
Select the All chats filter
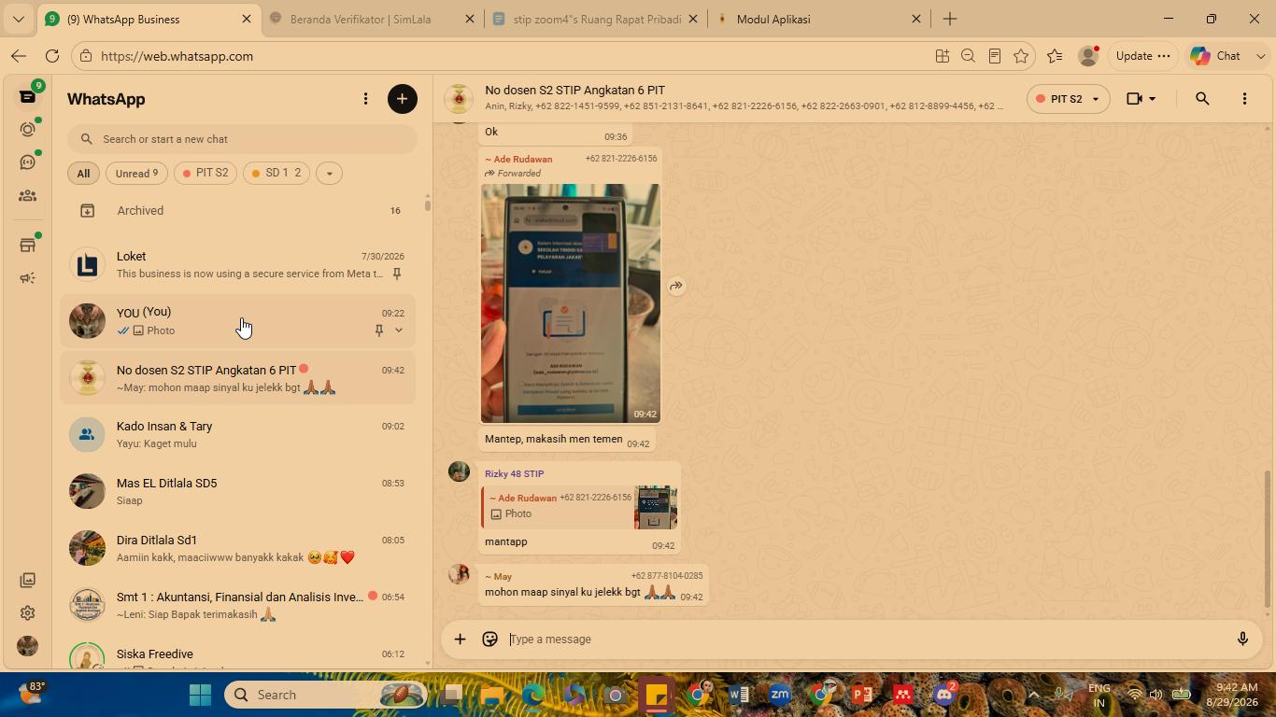pos(83,173)
